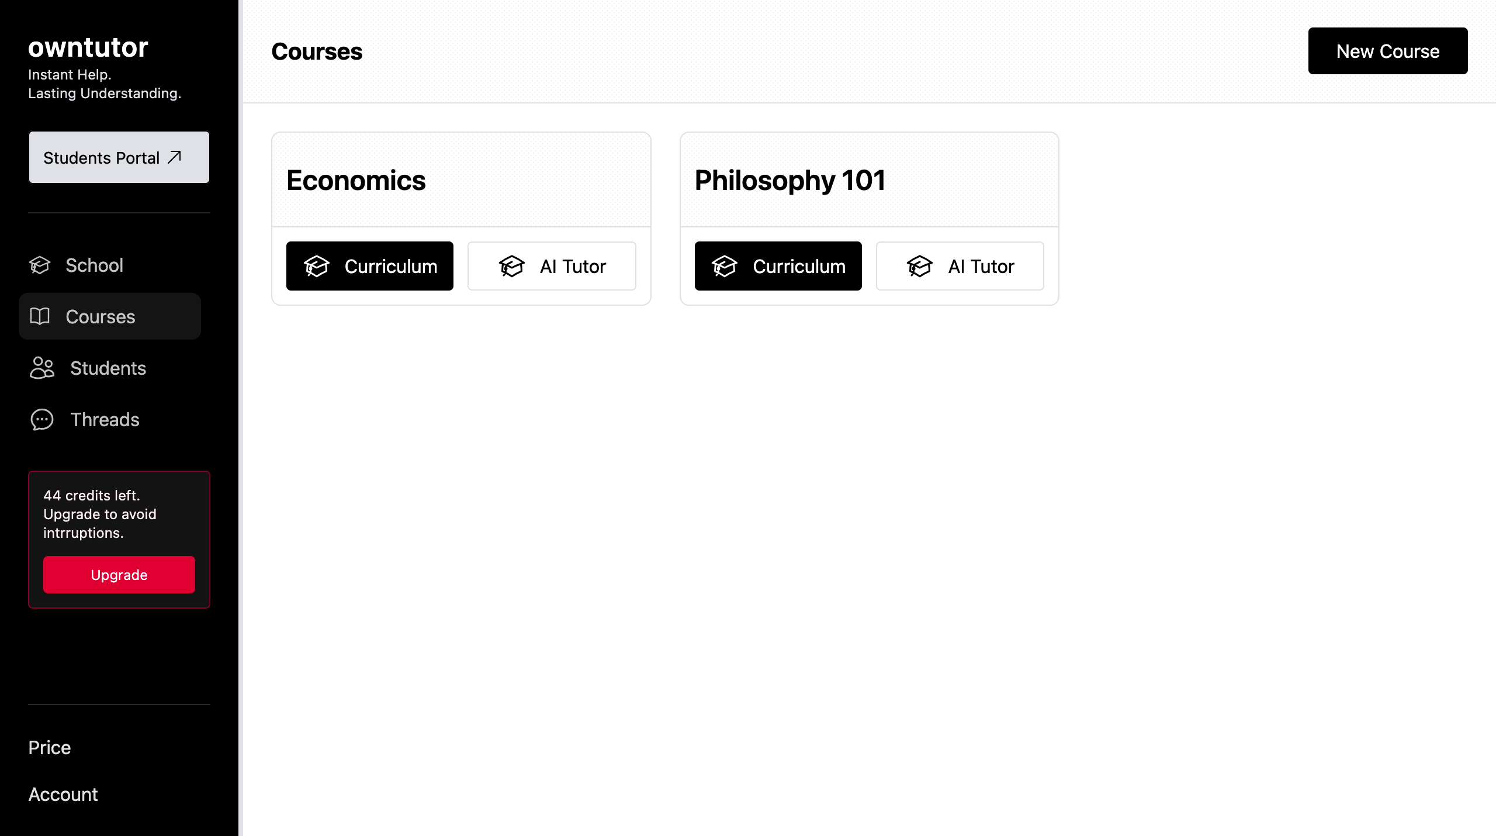Open the Price page

[49, 747]
